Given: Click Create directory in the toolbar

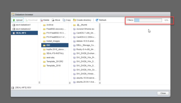Looking at the screenshot, I should pos(82,20).
